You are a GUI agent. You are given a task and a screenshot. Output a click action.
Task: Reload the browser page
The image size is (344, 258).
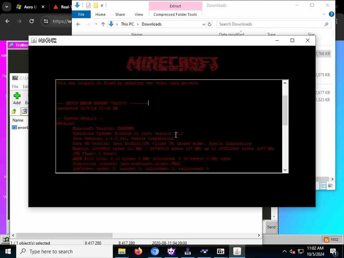click(x=32, y=21)
